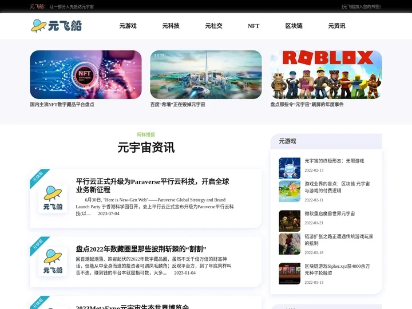This screenshot has width=412, height=309.
Task: Click the 新鲜播报 green label
Action: point(146,134)
